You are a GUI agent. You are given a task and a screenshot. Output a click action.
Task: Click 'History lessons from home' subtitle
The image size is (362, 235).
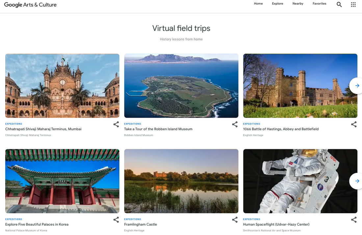[x=181, y=39]
